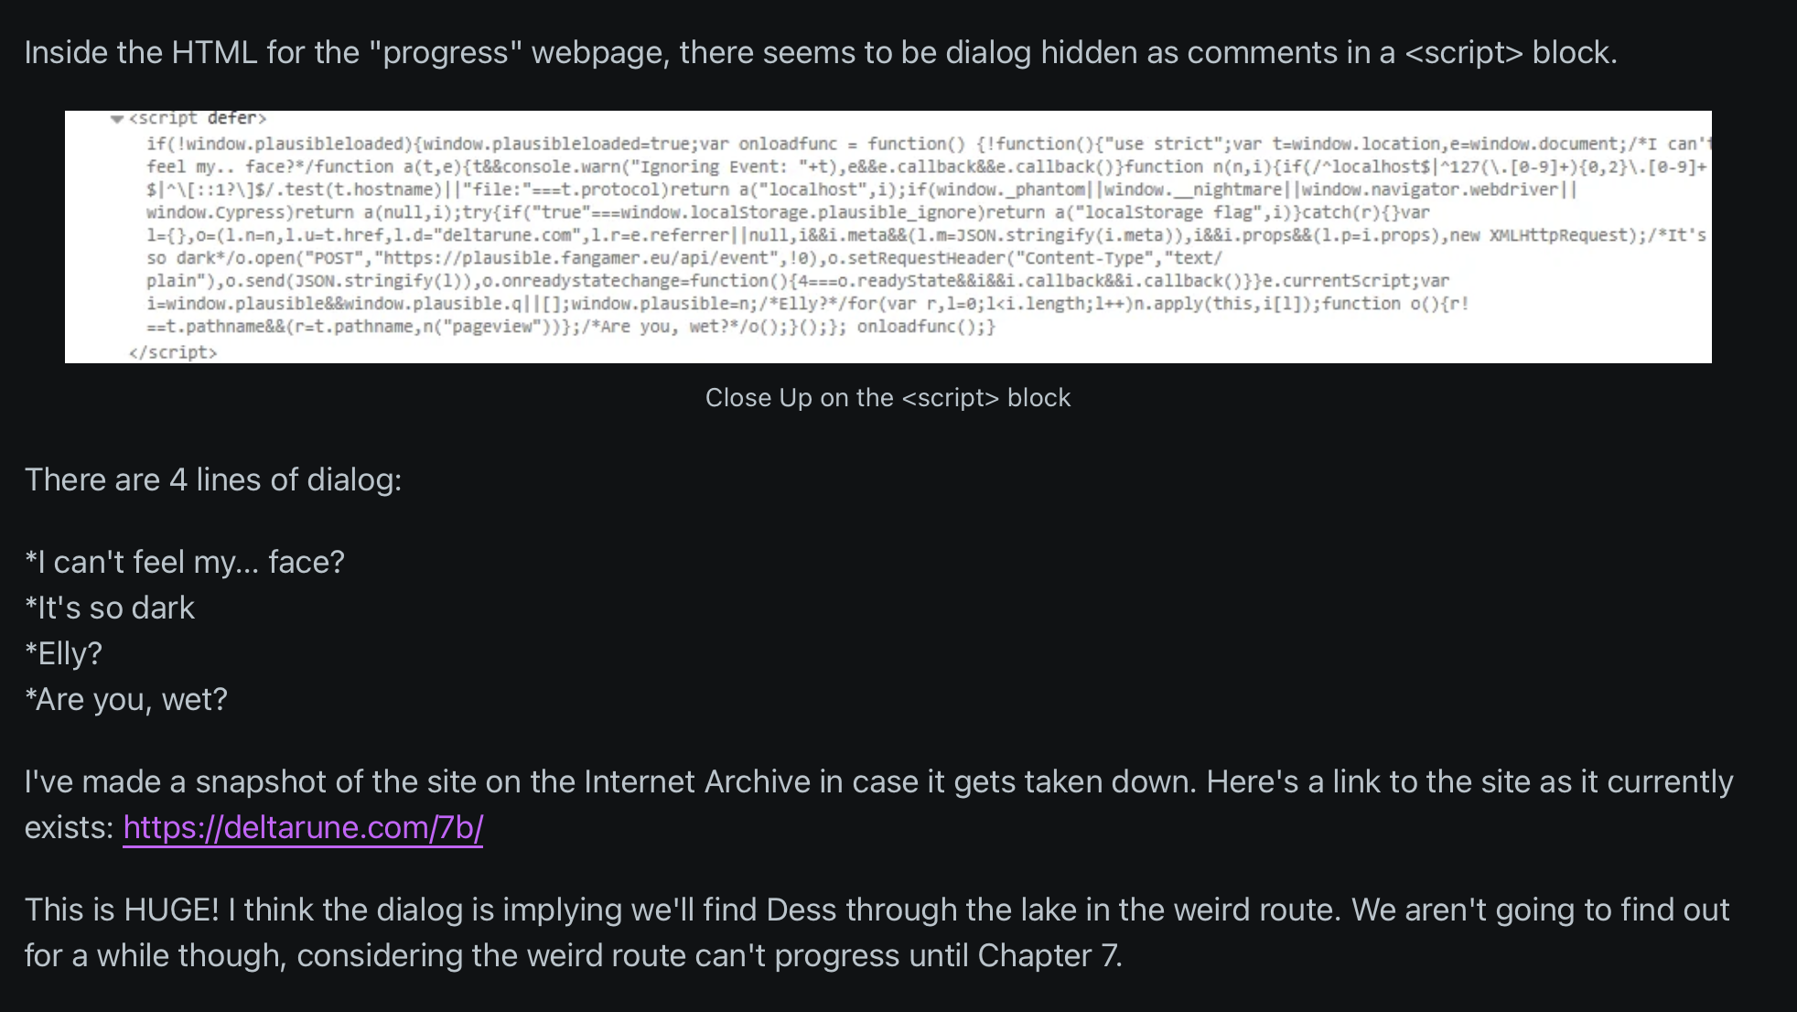
Task: Select the closing /script tag
Action: click(173, 352)
